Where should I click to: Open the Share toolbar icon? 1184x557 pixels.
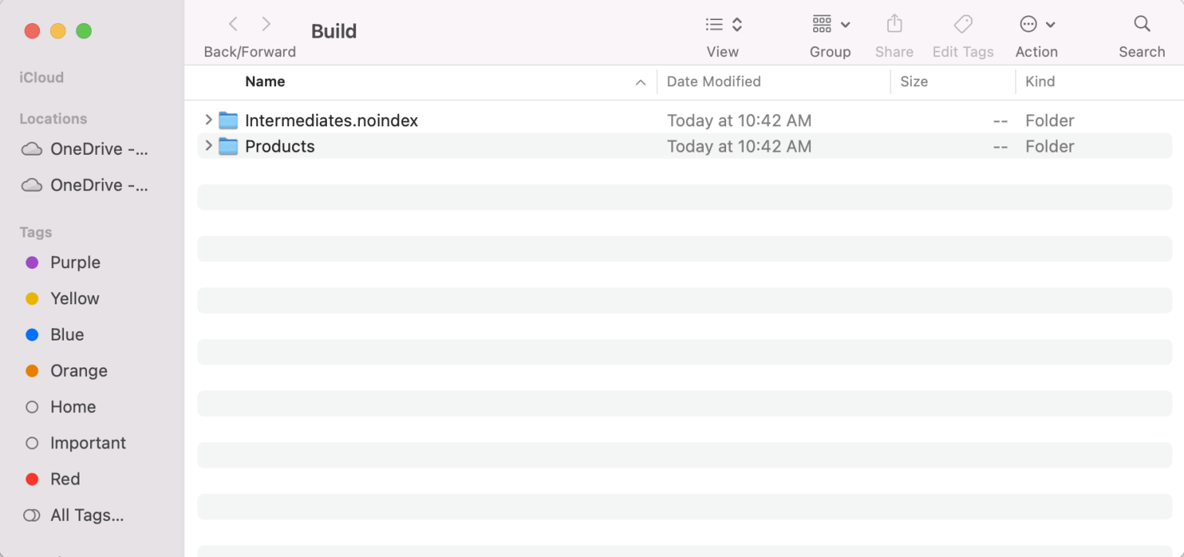click(x=894, y=25)
